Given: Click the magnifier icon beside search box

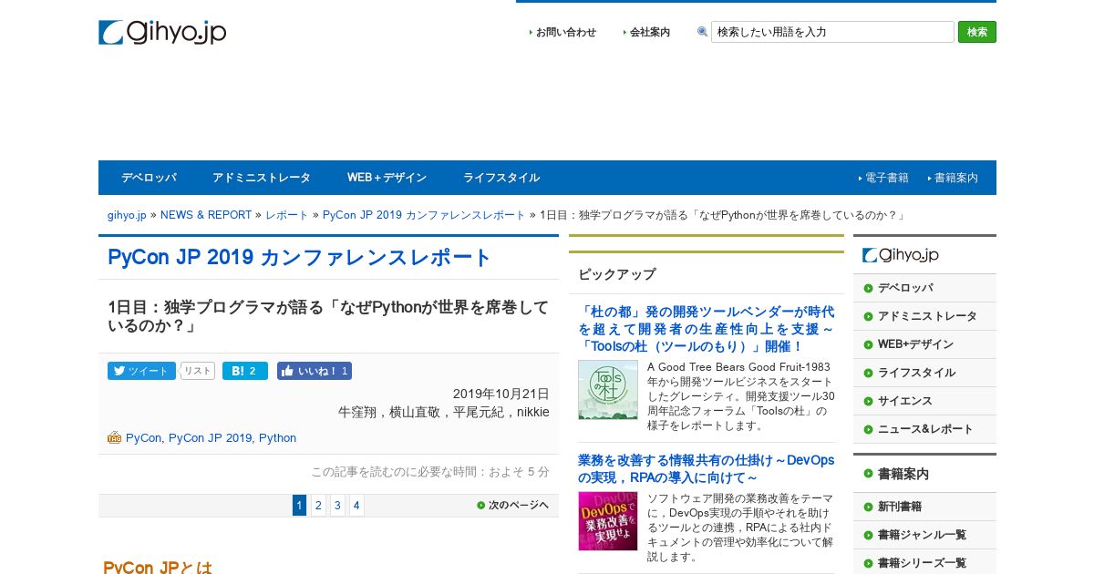Looking at the screenshot, I should point(702,32).
